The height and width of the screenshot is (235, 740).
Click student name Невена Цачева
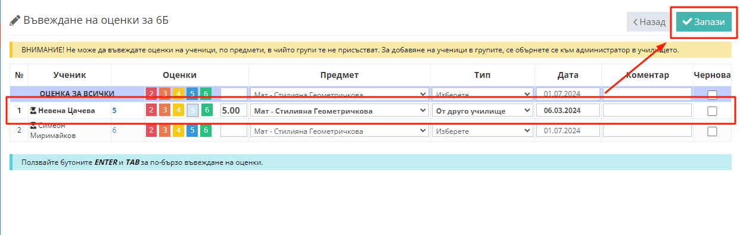[67, 110]
